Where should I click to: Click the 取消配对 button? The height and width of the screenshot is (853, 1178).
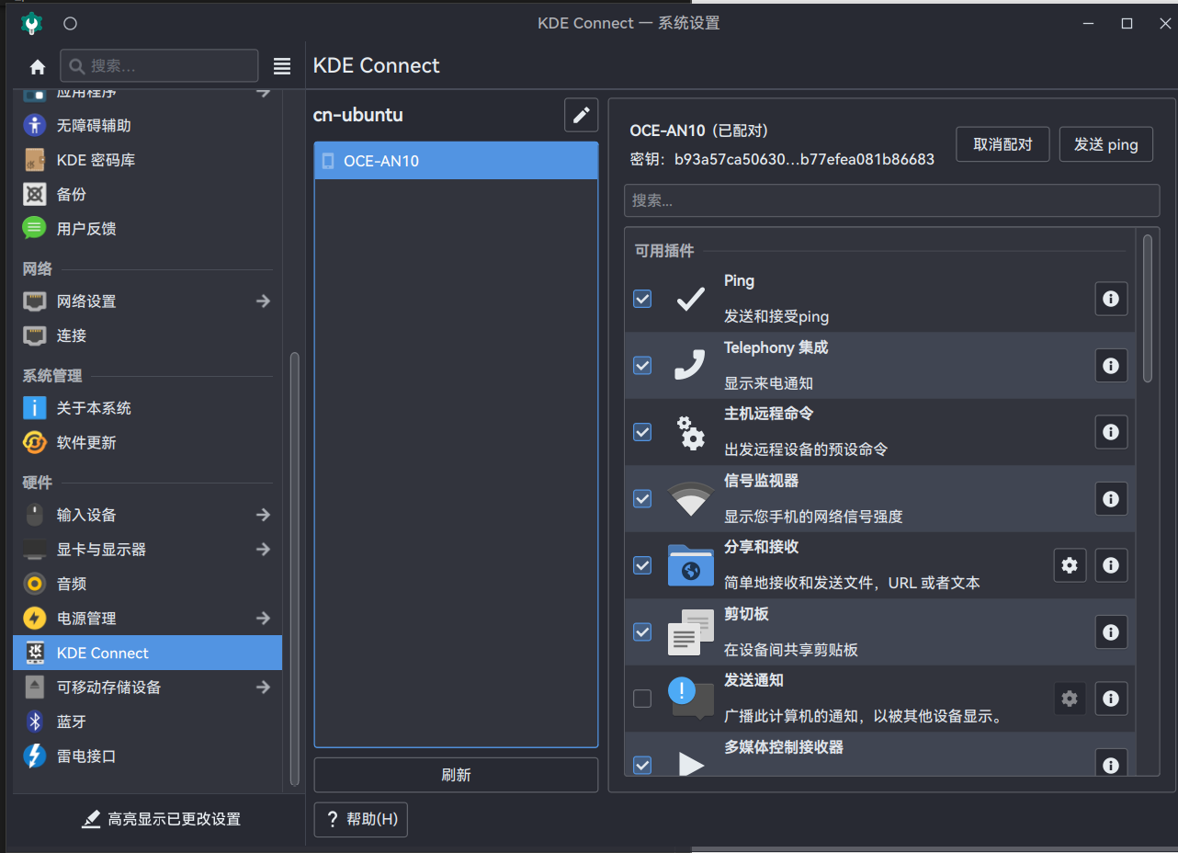[1002, 144]
